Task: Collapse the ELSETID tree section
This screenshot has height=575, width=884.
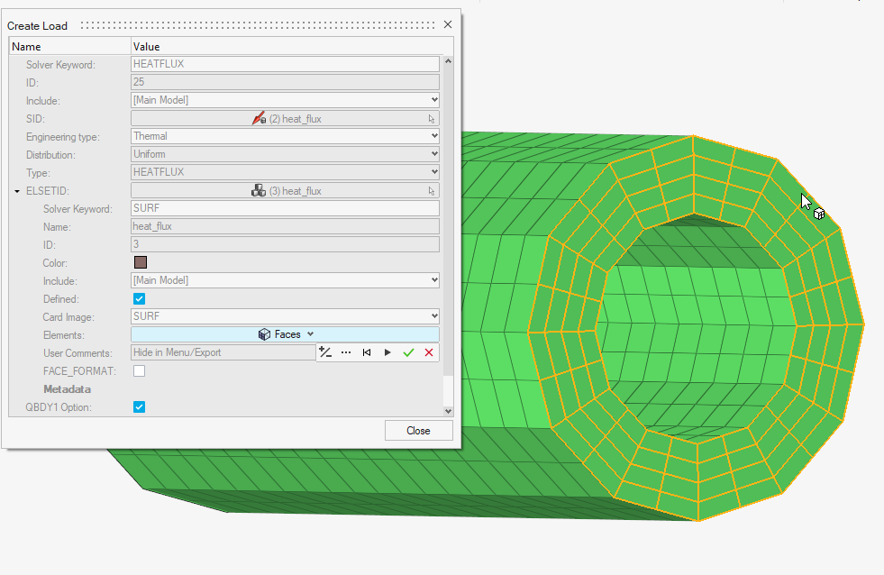Action: pyautogui.click(x=17, y=191)
